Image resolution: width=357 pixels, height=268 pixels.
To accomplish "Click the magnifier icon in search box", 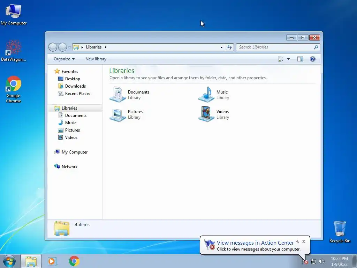I will click(x=316, y=47).
